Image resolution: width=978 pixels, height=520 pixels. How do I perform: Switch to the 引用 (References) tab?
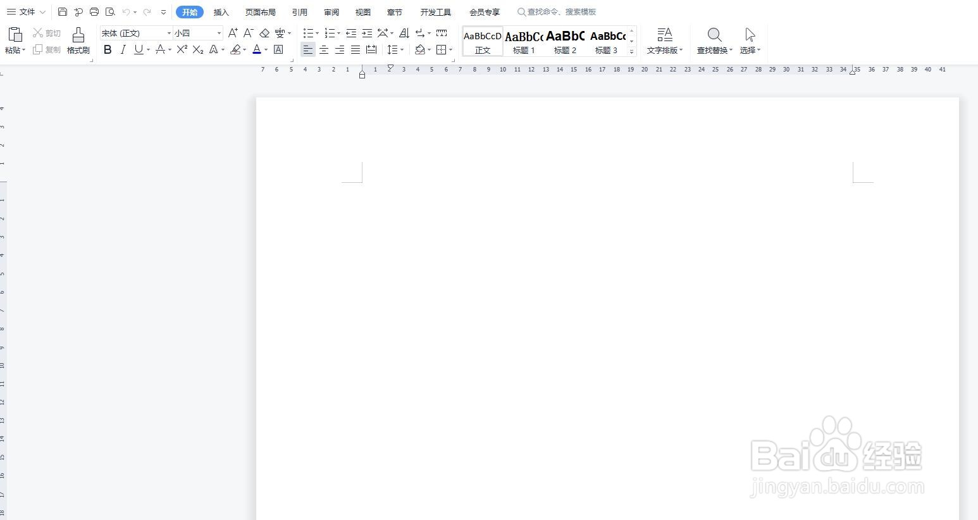coord(300,12)
